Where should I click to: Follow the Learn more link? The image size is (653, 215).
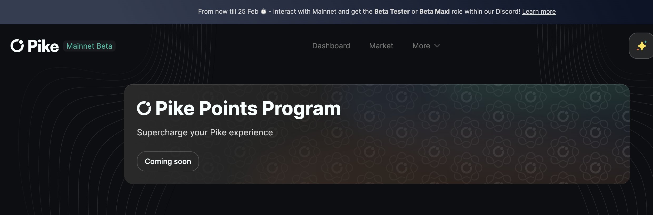tap(539, 12)
